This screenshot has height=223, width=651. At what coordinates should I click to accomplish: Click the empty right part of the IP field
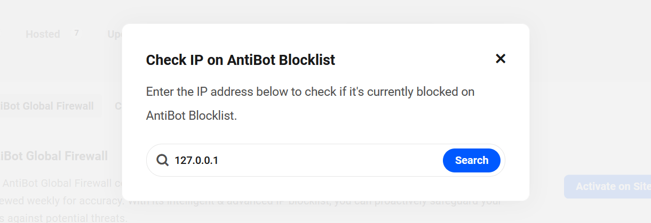374,160
